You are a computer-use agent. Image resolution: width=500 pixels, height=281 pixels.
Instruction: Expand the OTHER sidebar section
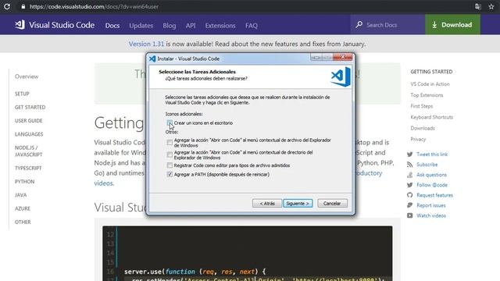tap(23, 222)
